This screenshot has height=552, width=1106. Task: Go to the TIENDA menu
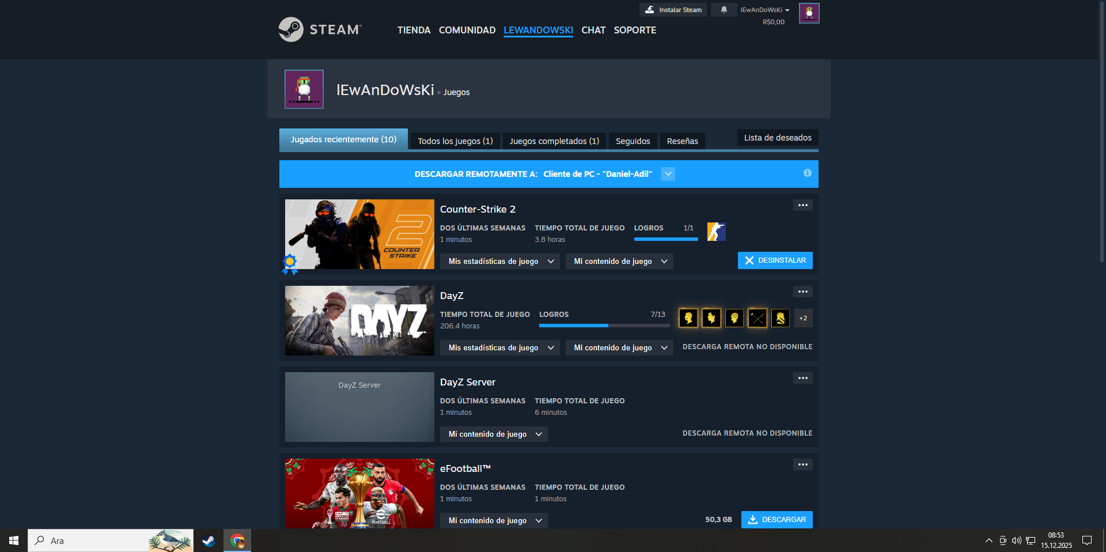tap(414, 30)
